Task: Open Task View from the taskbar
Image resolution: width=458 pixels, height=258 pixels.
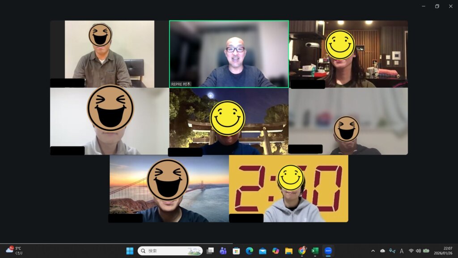Action: pos(210,251)
